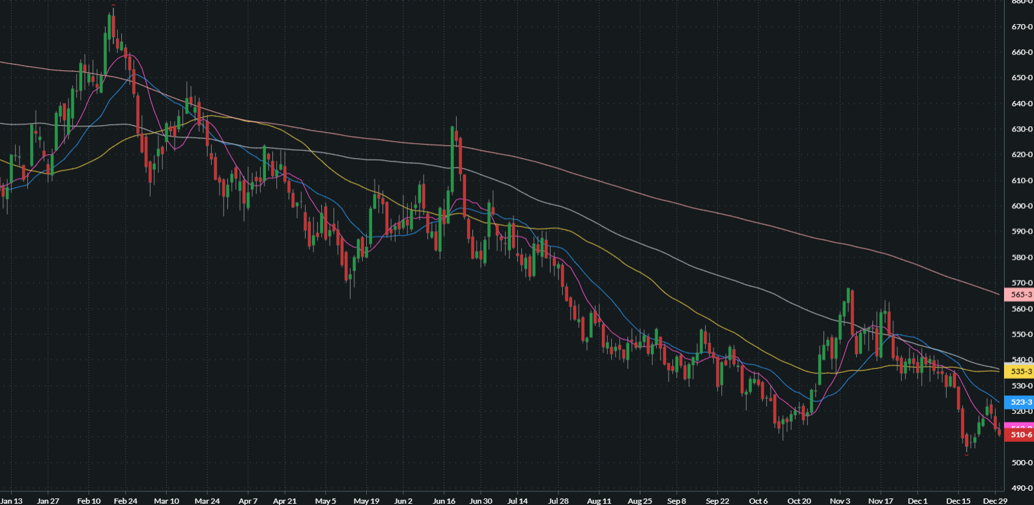Select the Nov 17 date label
This screenshot has height=505, width=1034.
[881, 501]
